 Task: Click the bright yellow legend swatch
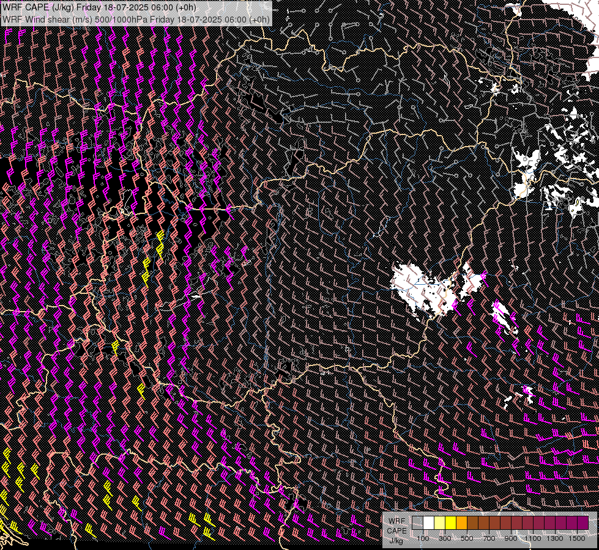coord(451,522)
